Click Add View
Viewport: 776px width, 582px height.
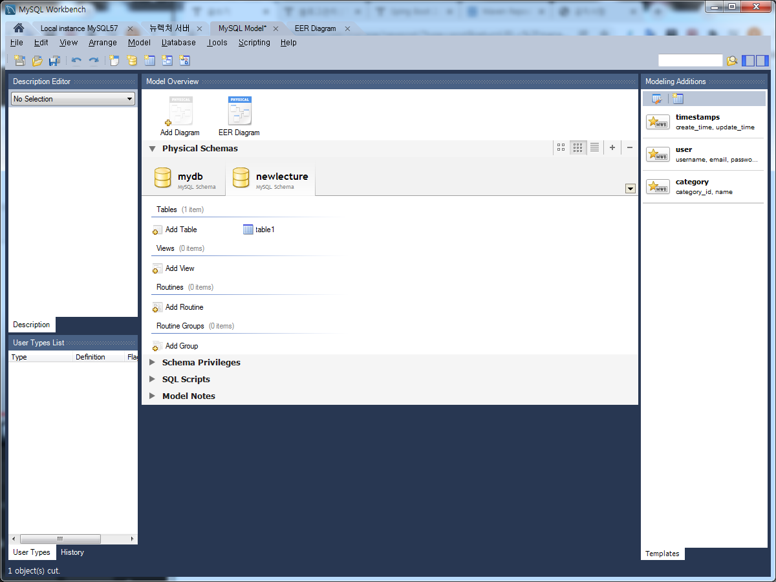pos(173,268)
